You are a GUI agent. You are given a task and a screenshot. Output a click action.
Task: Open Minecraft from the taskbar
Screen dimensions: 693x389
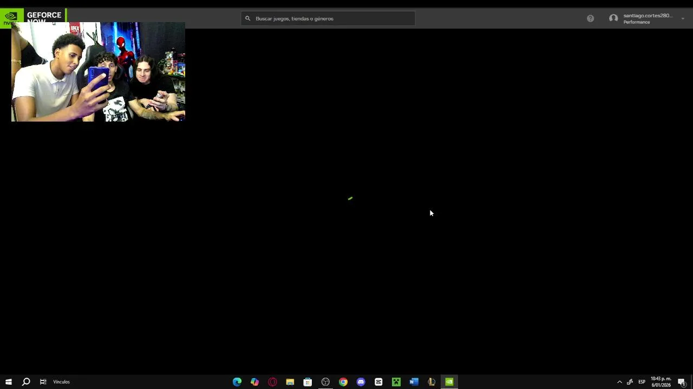click(396, 382)
